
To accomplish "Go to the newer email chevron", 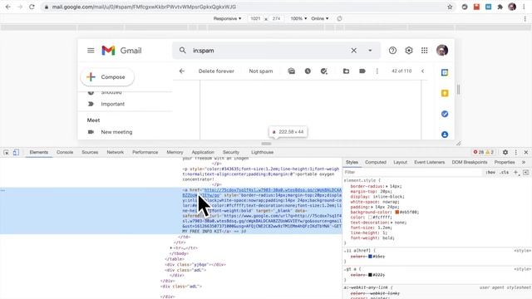I will coord(423,71).
